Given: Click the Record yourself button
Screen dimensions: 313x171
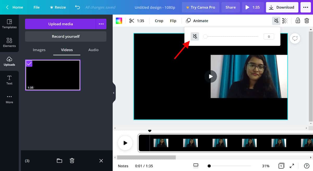Looking at the screenshot, I should click(66, 36).
